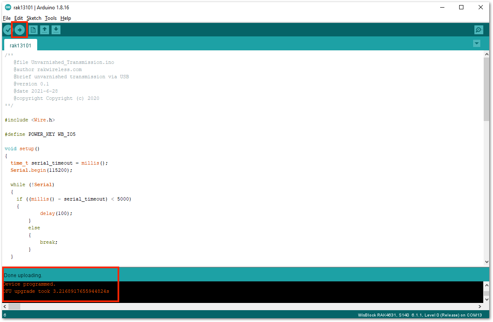Click the '@brief unvarnished transmission via USB' line
The image size is (493, 322).
pyautogui.click(x=71, y=77)
